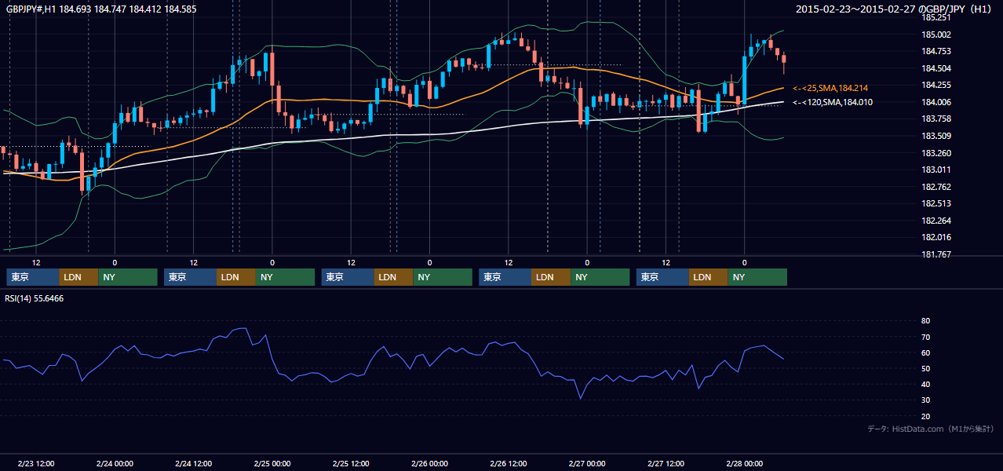
Task: Click price axis value 183.758
Action: tap(936, 119)
